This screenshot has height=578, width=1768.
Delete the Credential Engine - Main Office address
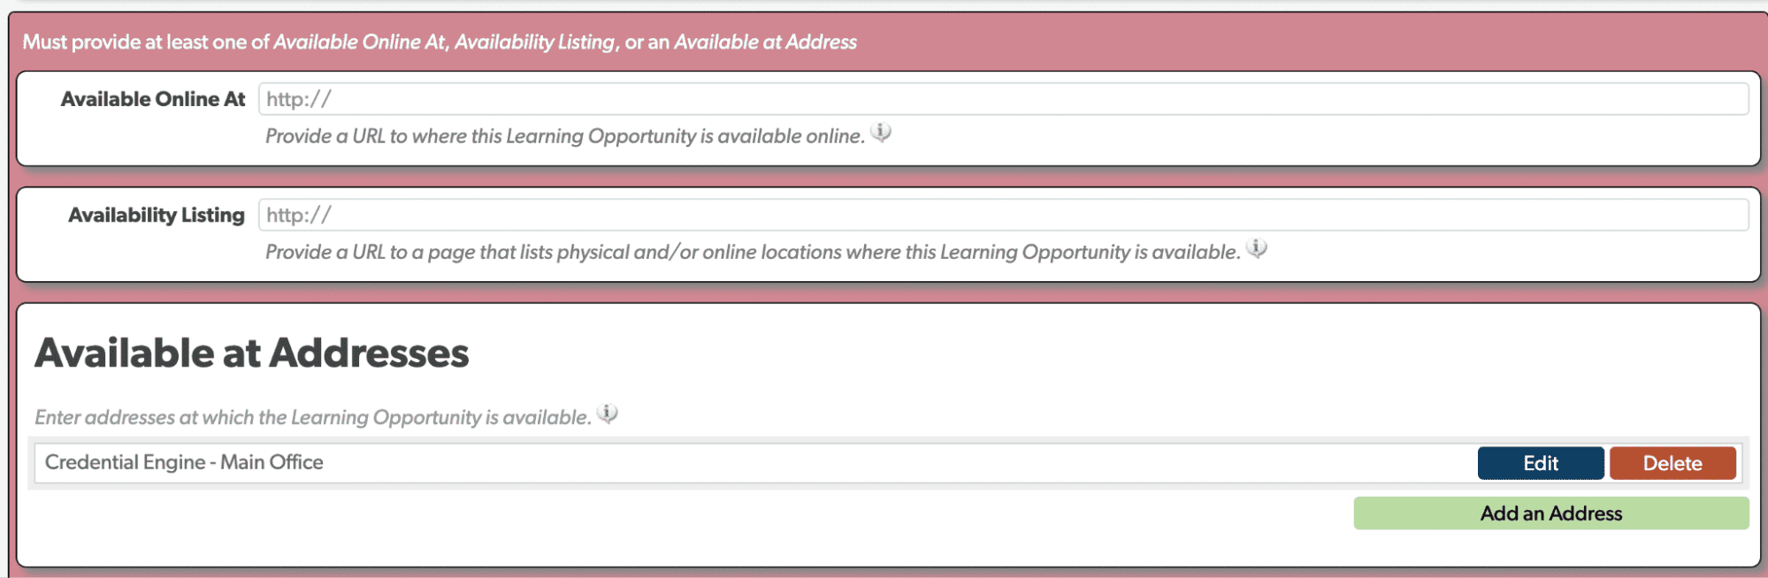pos(1672,462)
